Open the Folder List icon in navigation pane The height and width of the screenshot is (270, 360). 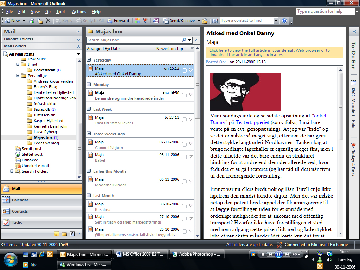click(64, 234)
